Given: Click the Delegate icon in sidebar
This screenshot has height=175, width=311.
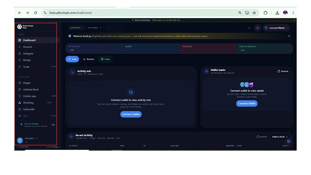Looking at the screenshot, I should click(x=20, y=54).
